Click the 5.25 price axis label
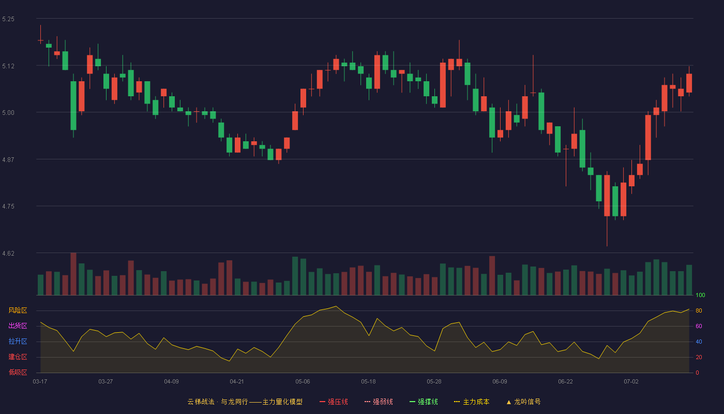Image resolution: width=724 pixels, height=414 pixels. coord(8,19)
